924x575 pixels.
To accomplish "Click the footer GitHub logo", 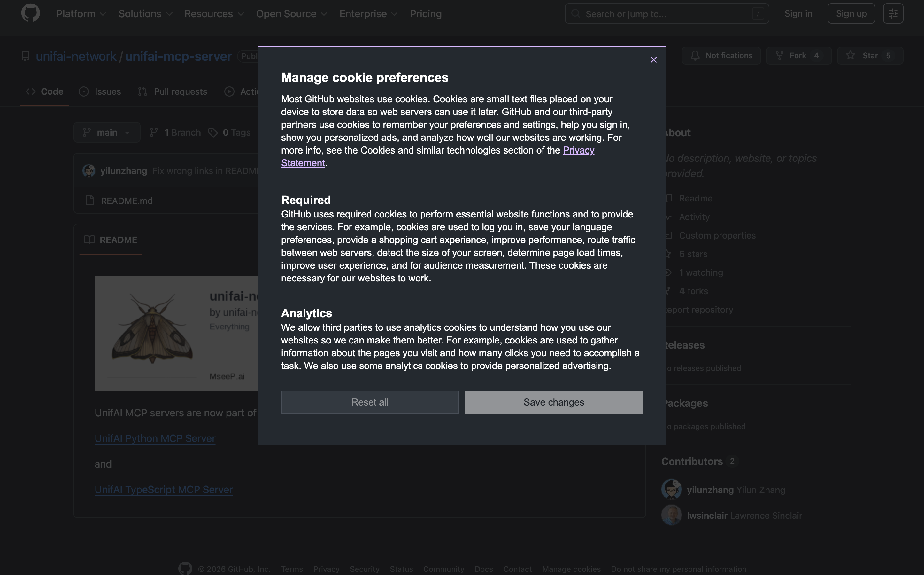I will point(185,569).
